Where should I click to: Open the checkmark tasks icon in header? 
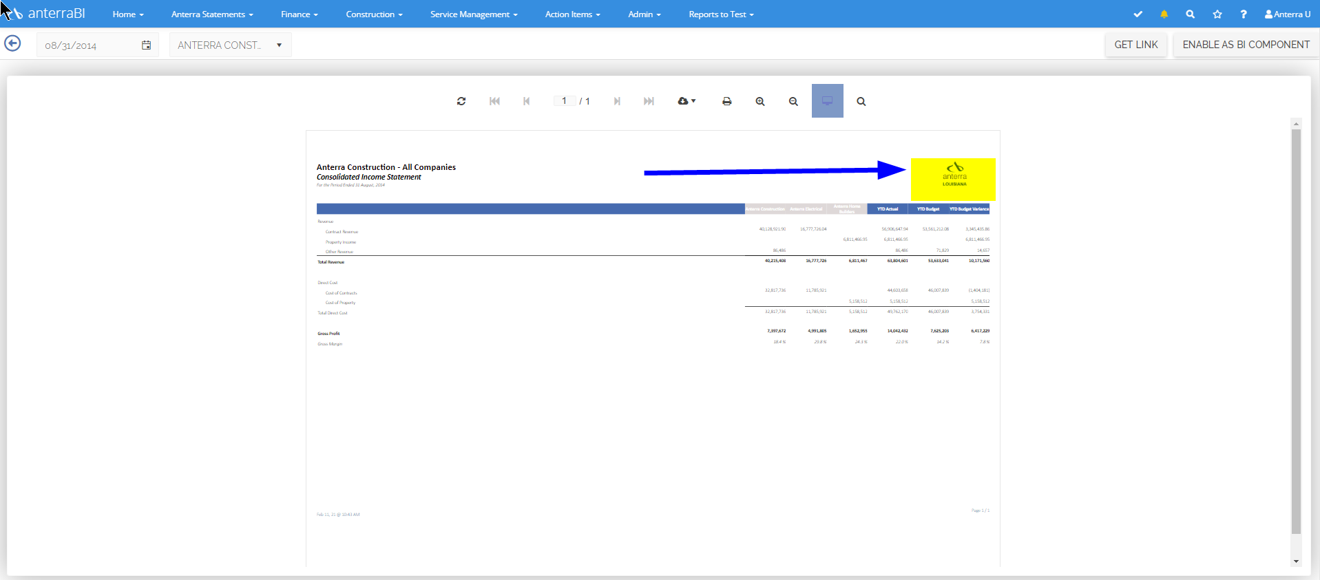1138,14
